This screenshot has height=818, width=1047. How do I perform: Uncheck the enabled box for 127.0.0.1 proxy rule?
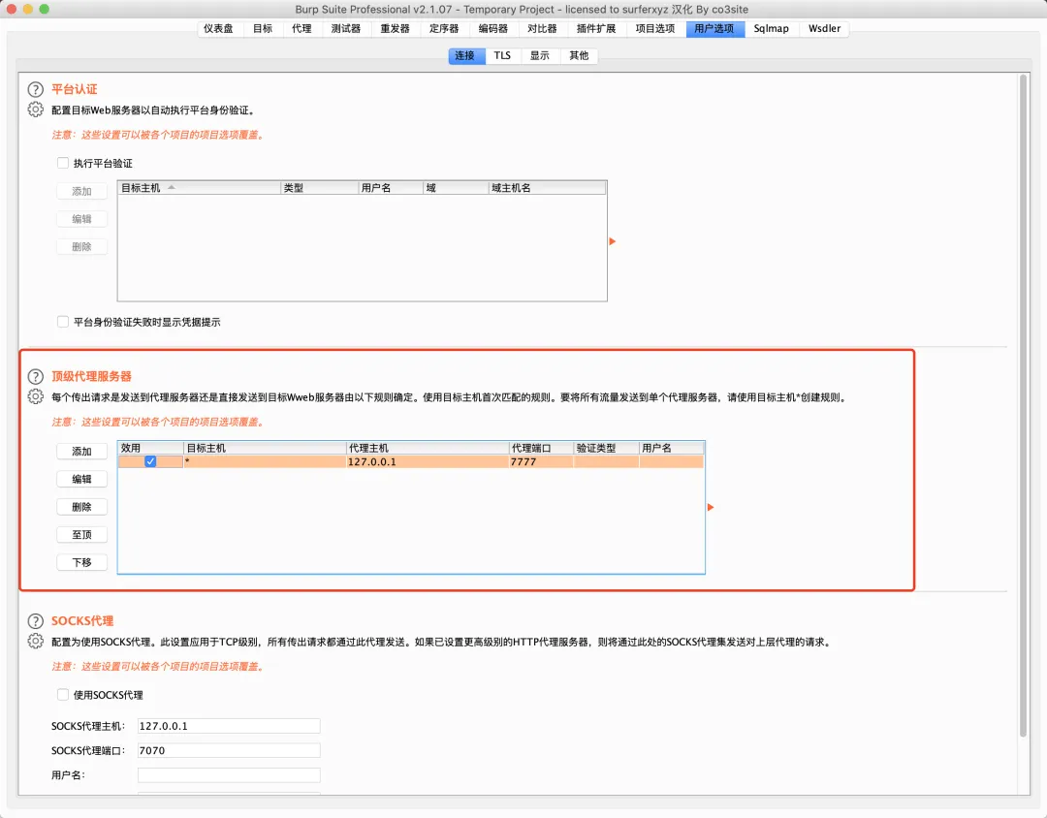click(x=150, y=461)
